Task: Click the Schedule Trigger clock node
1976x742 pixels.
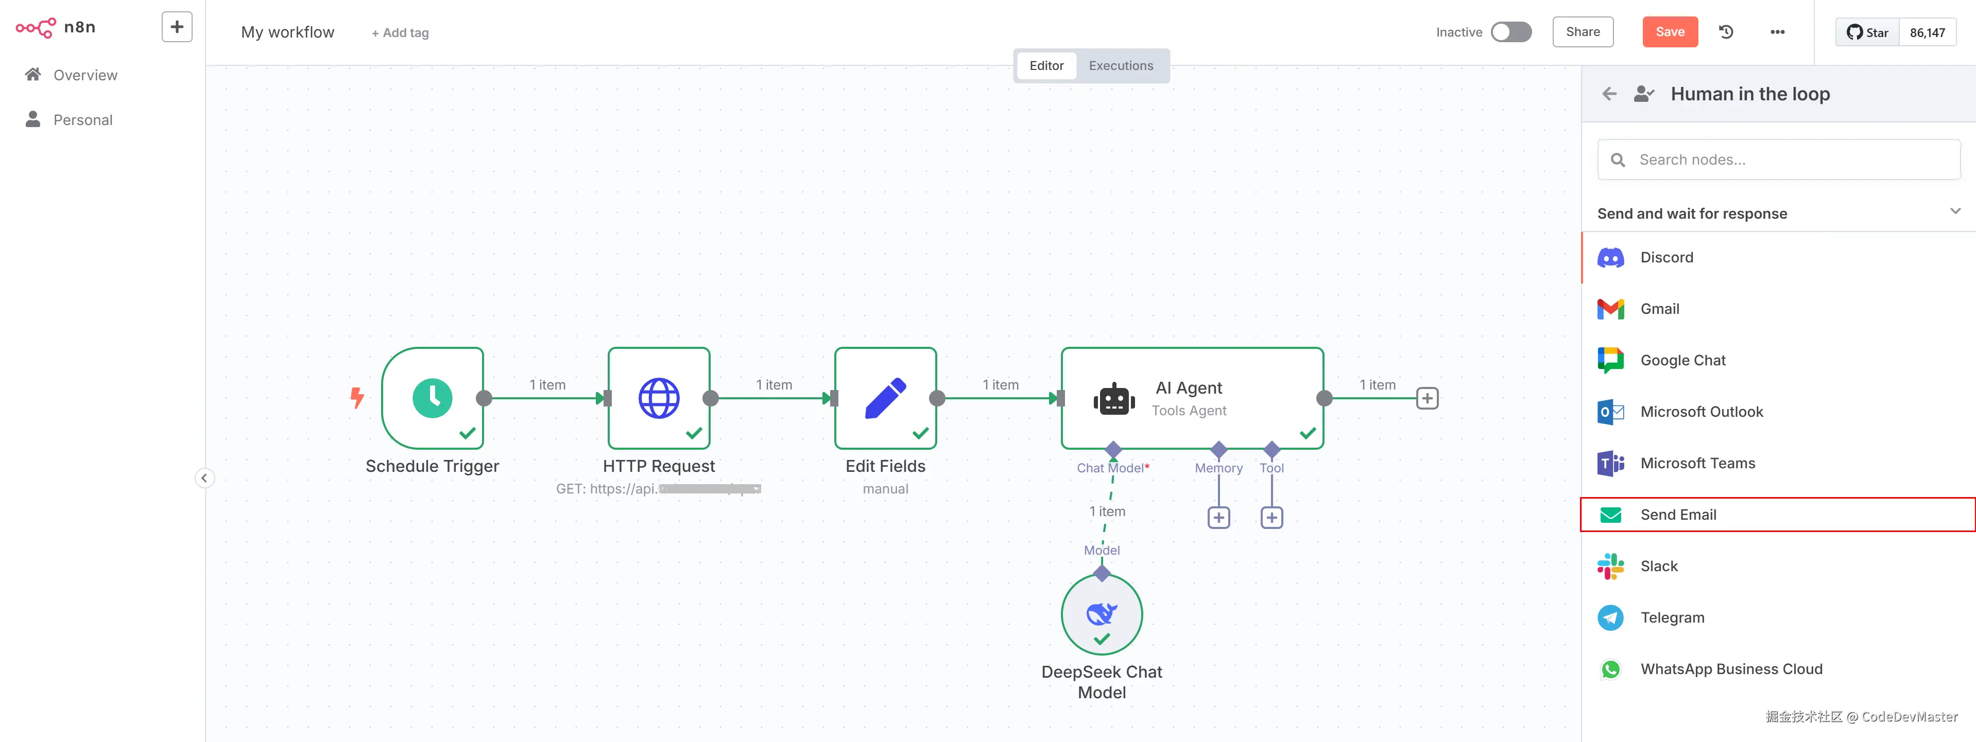Action: pyautogui.click(x=432, y=398)
